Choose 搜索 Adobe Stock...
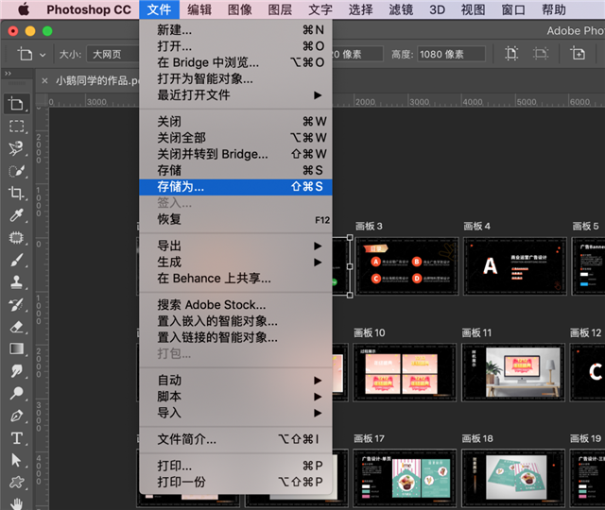 [x=235, y=305]
